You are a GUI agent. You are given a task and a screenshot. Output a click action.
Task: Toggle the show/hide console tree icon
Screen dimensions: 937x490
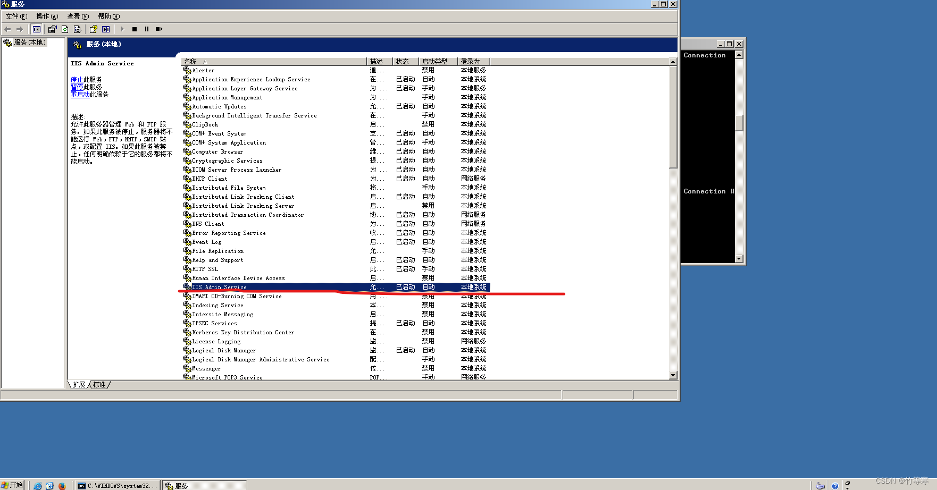point(37,29)
